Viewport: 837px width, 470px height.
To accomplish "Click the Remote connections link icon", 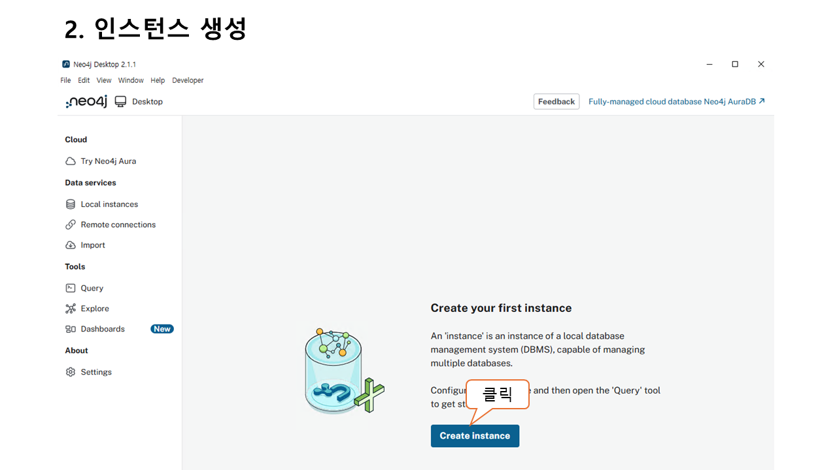I will tap(71, 225).
